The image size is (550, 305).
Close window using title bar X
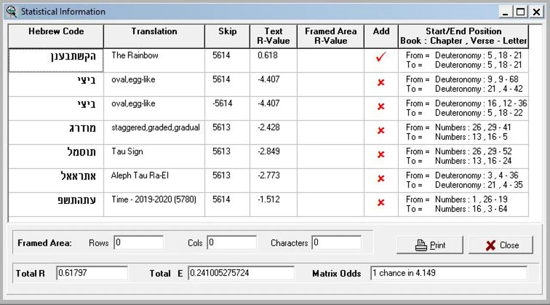click(536, 12)
